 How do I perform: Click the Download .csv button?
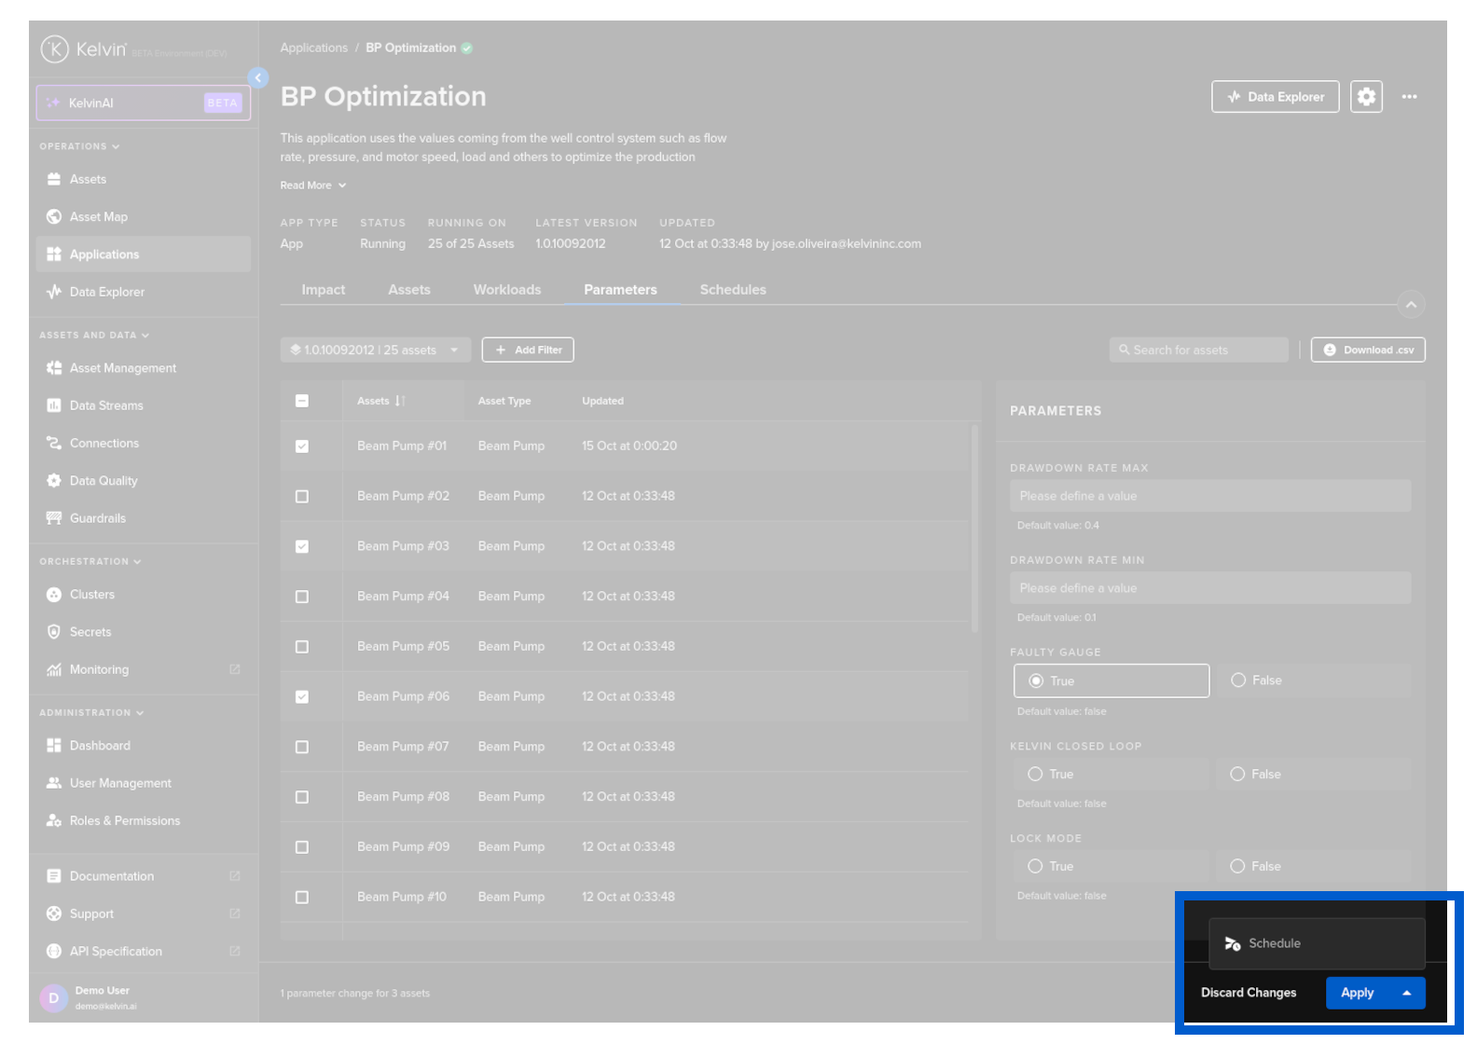click(x=1367, y=350)
